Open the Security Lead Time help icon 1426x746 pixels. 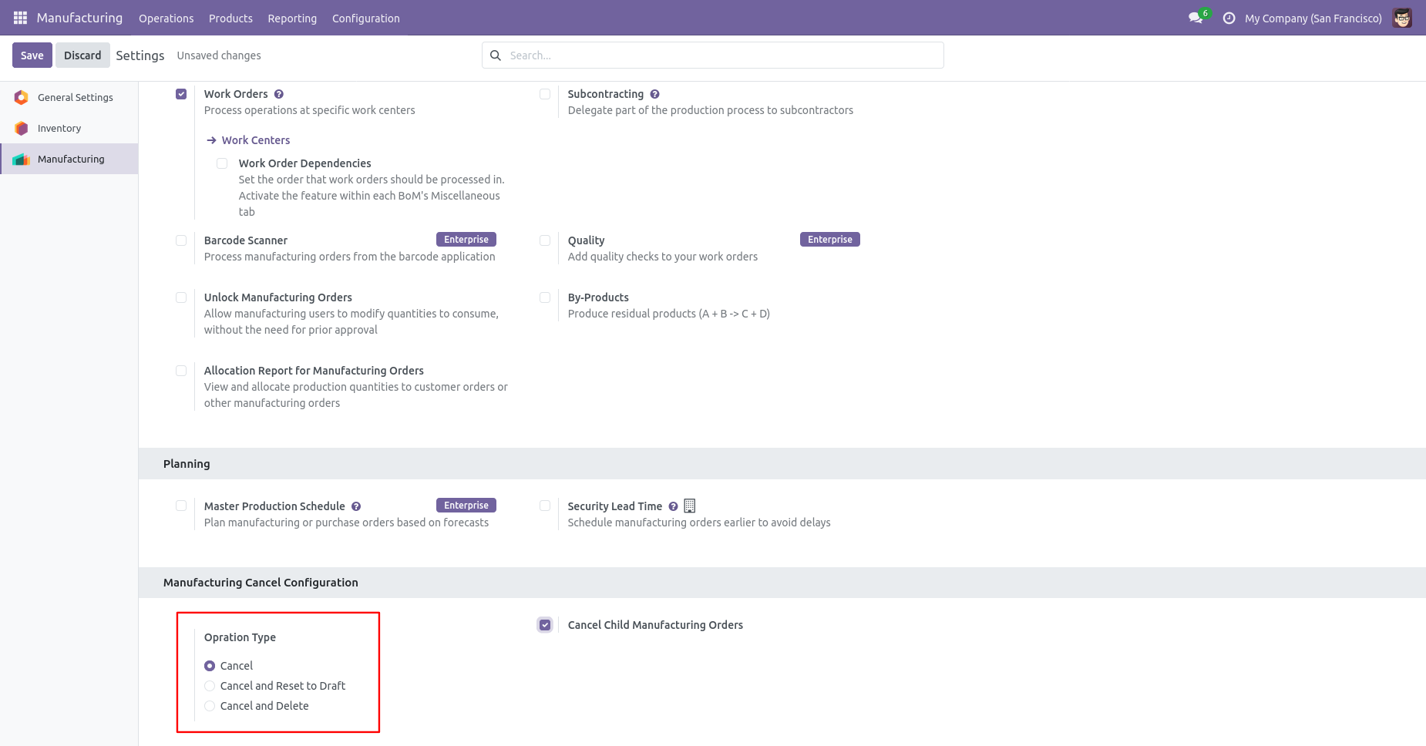(673, 506)
